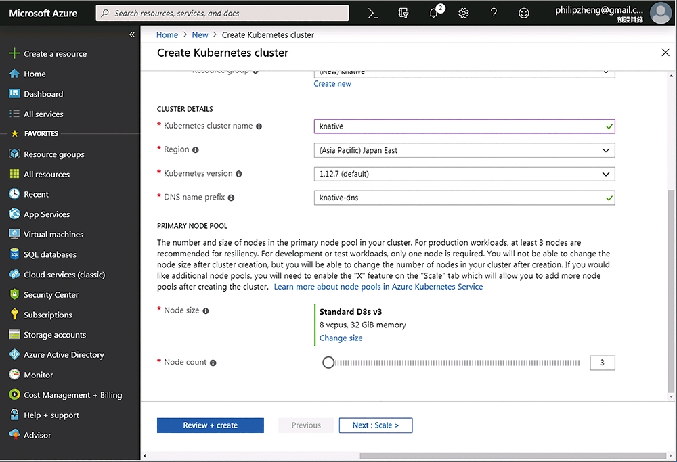
Task: Click the Subscriptions key icon
Action: pos(14,315)
